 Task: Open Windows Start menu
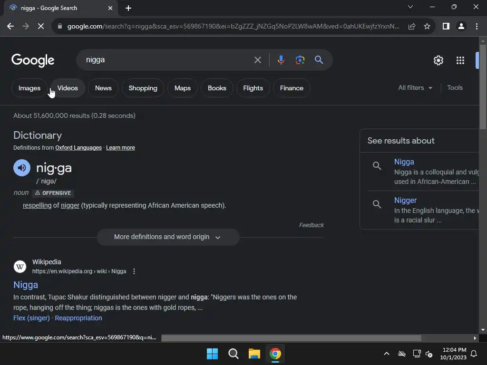tap(213, 354)
